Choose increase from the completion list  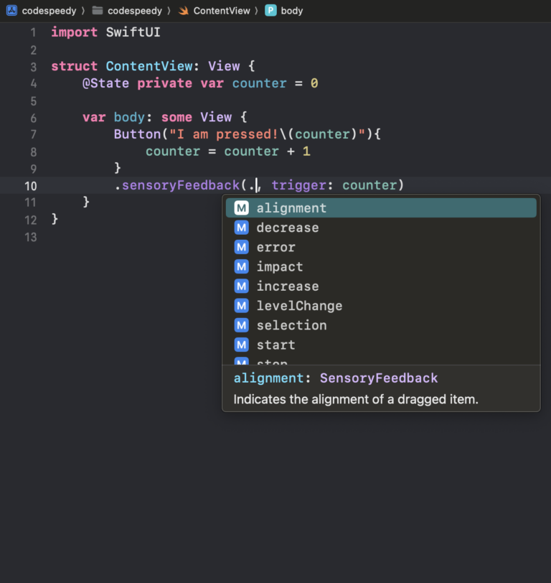tap(287, 286)
